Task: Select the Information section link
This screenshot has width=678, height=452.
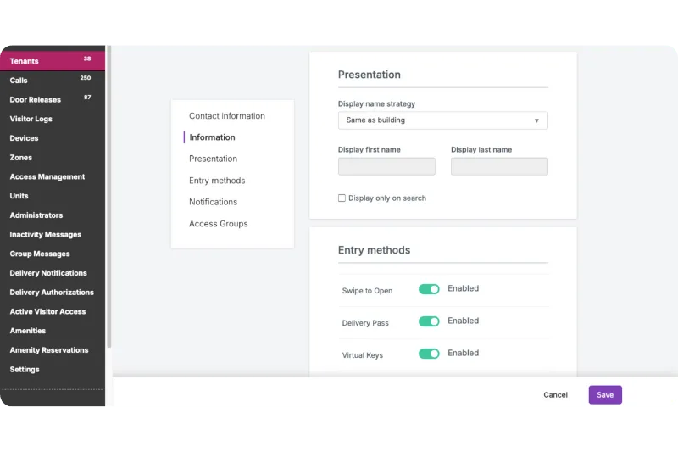Action: (x=213, y=137)
